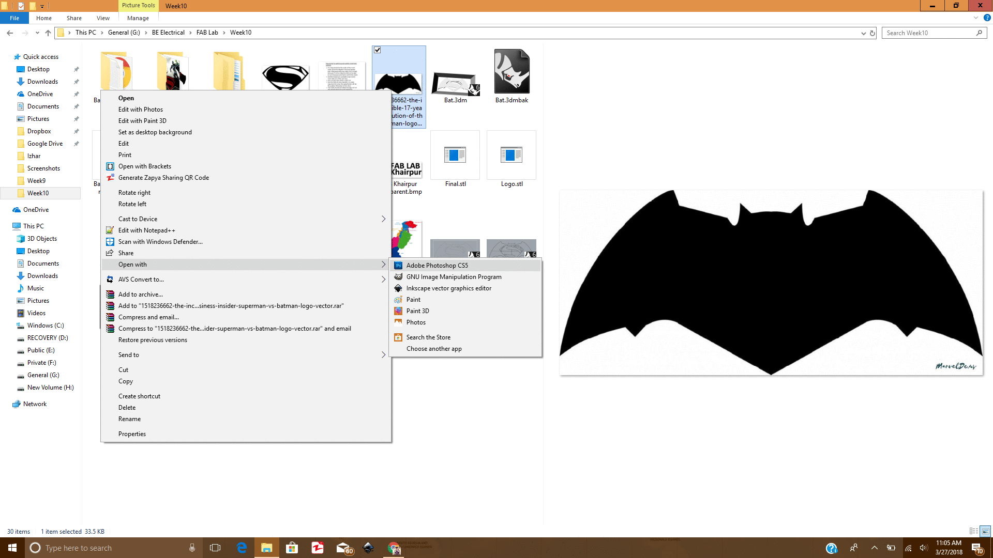Click Open with Brackets entry

click(x=144, y=166)
